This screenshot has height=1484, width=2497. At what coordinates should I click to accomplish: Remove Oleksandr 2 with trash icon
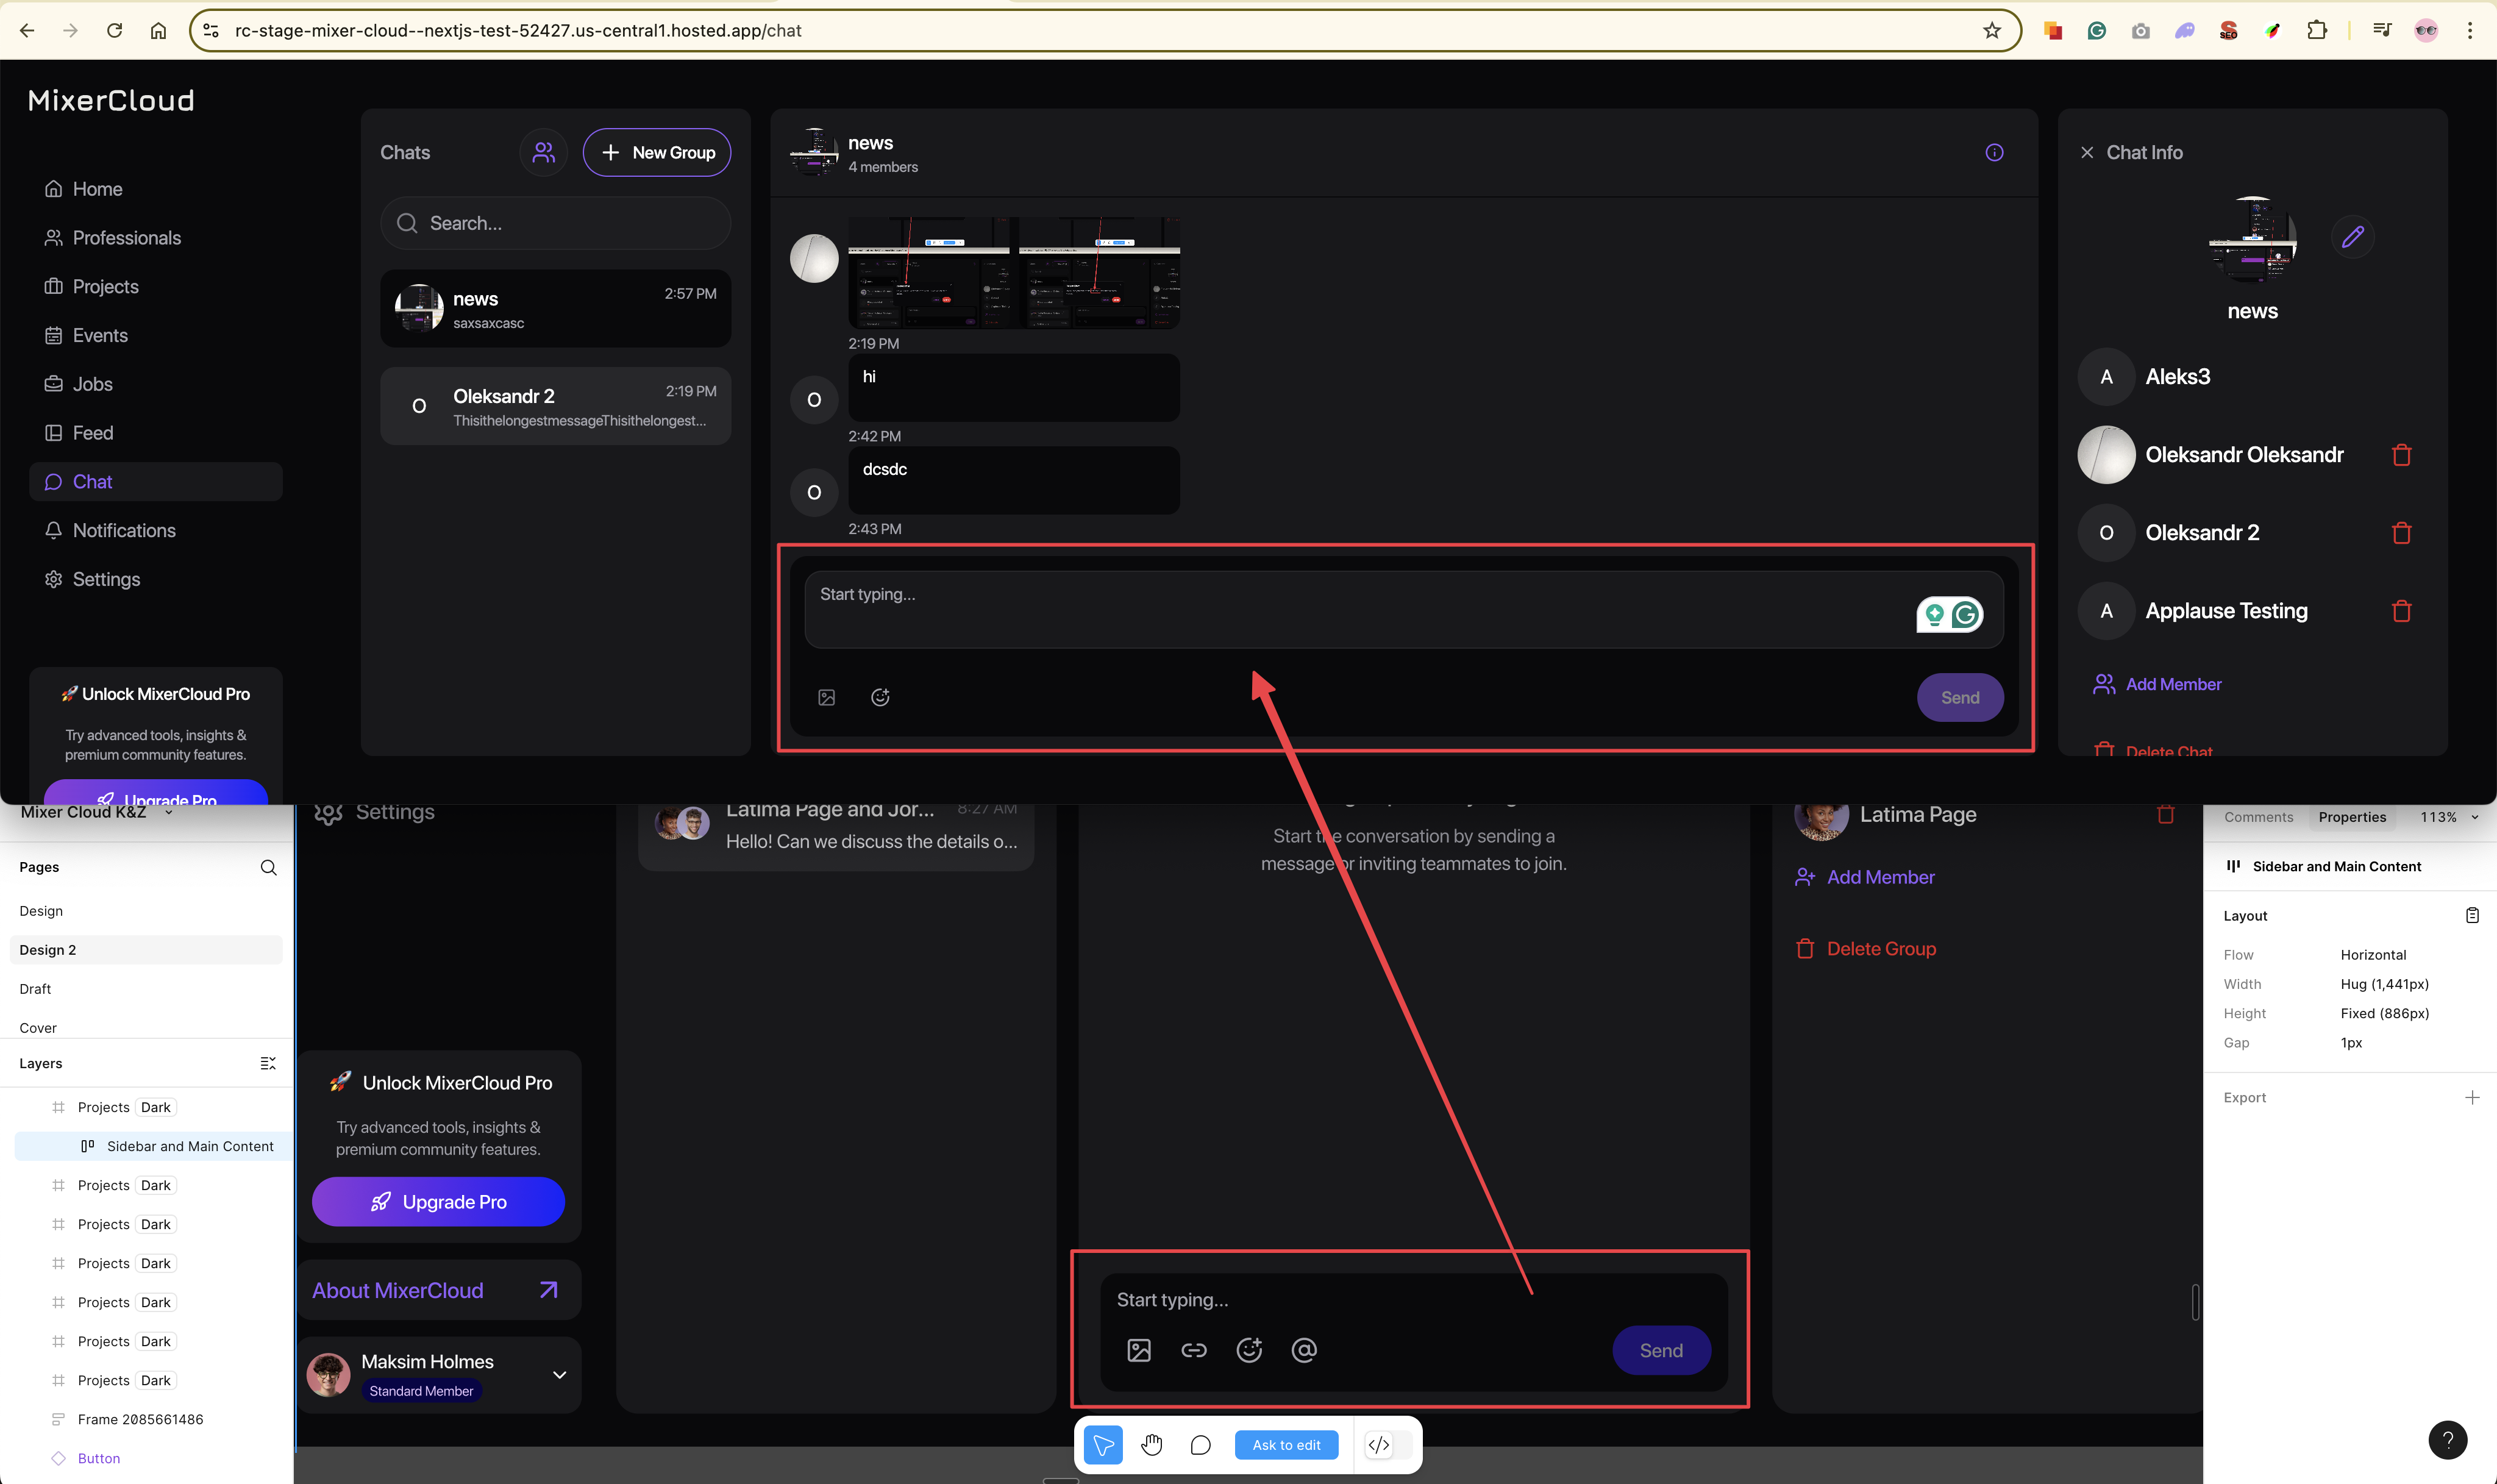2401,533
